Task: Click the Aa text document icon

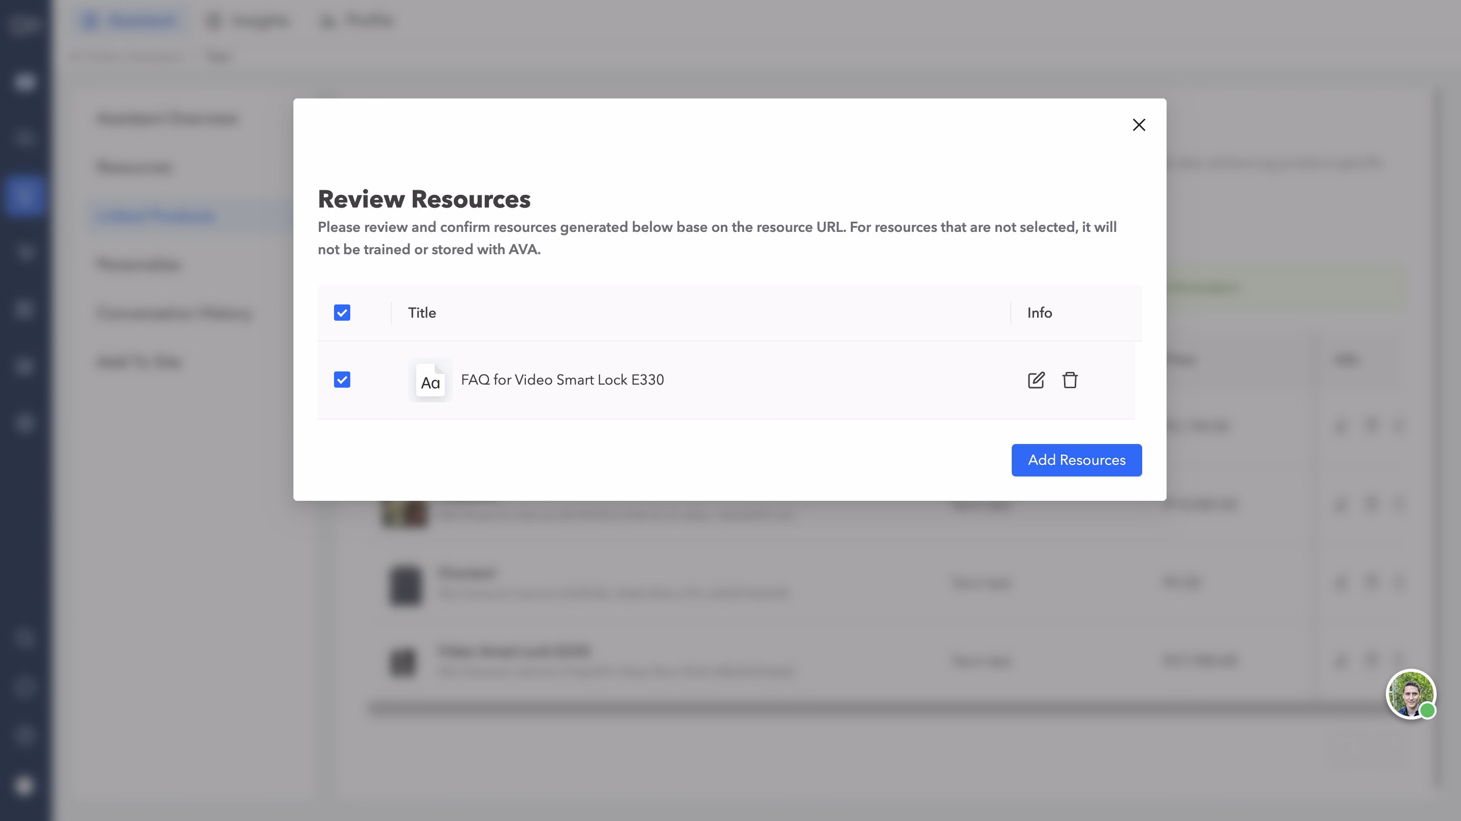Action: (x=430, y=381)
